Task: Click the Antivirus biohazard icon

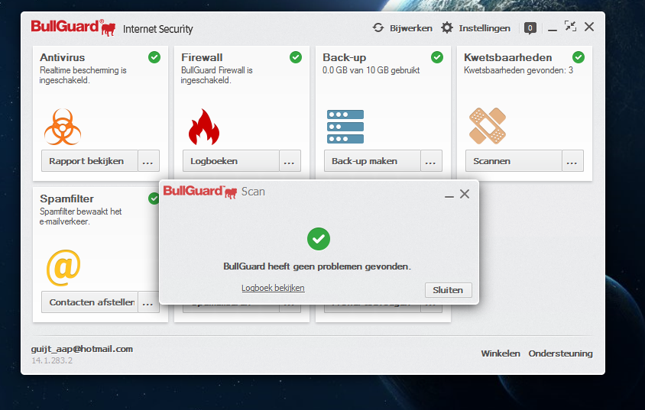Action: tap(63, 127)
